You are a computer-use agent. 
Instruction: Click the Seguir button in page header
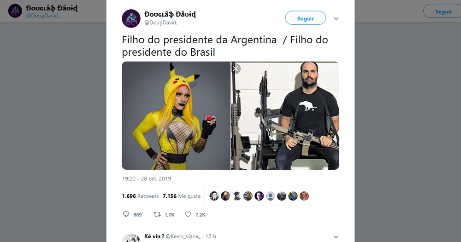[443, 12]
